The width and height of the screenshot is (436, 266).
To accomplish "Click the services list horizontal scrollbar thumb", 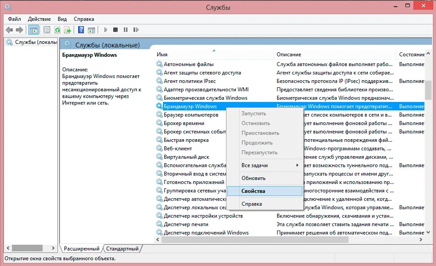I will 255,240.
